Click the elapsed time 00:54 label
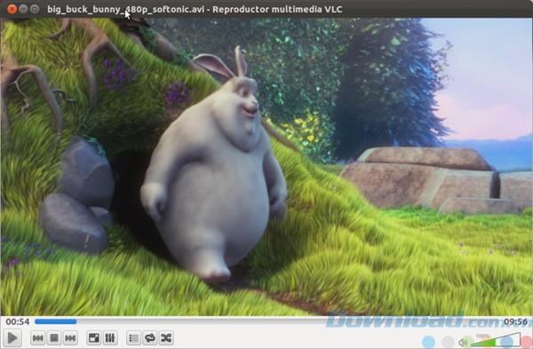Viewport: 533px width, 349px height. click(x=18, y=321)
